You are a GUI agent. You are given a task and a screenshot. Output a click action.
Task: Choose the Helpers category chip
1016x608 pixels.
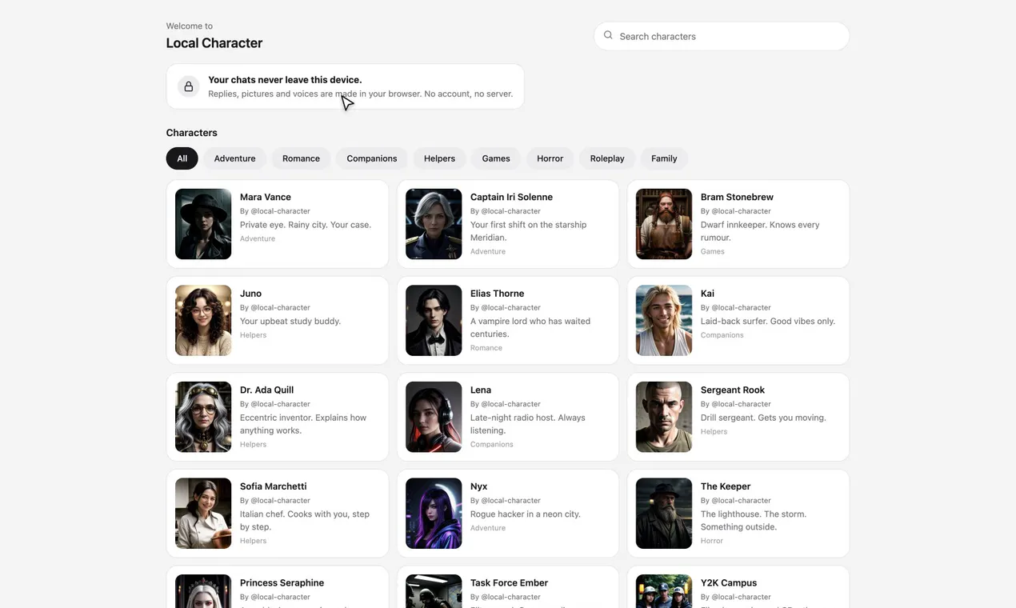coord(439,158)
